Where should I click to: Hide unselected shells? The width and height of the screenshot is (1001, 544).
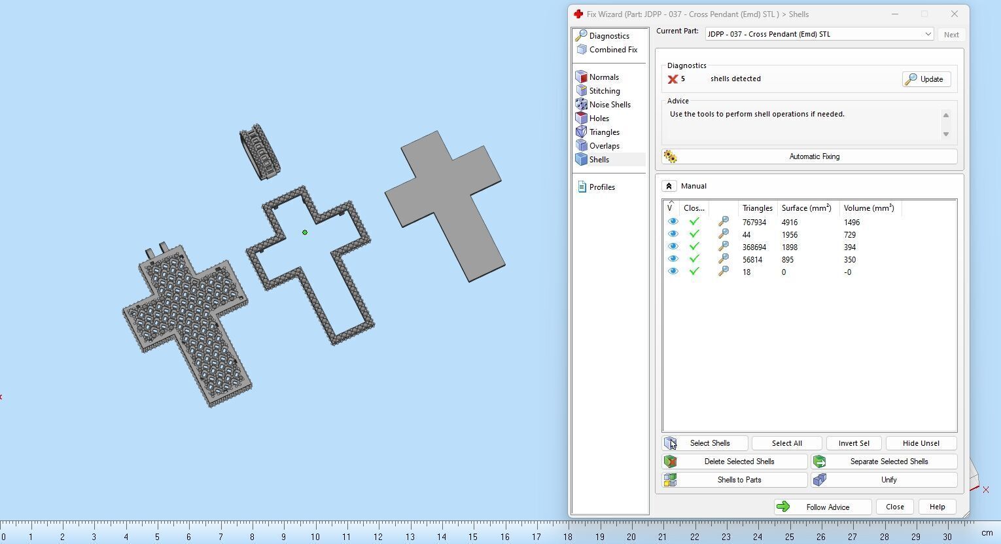[x=921, y=443]
